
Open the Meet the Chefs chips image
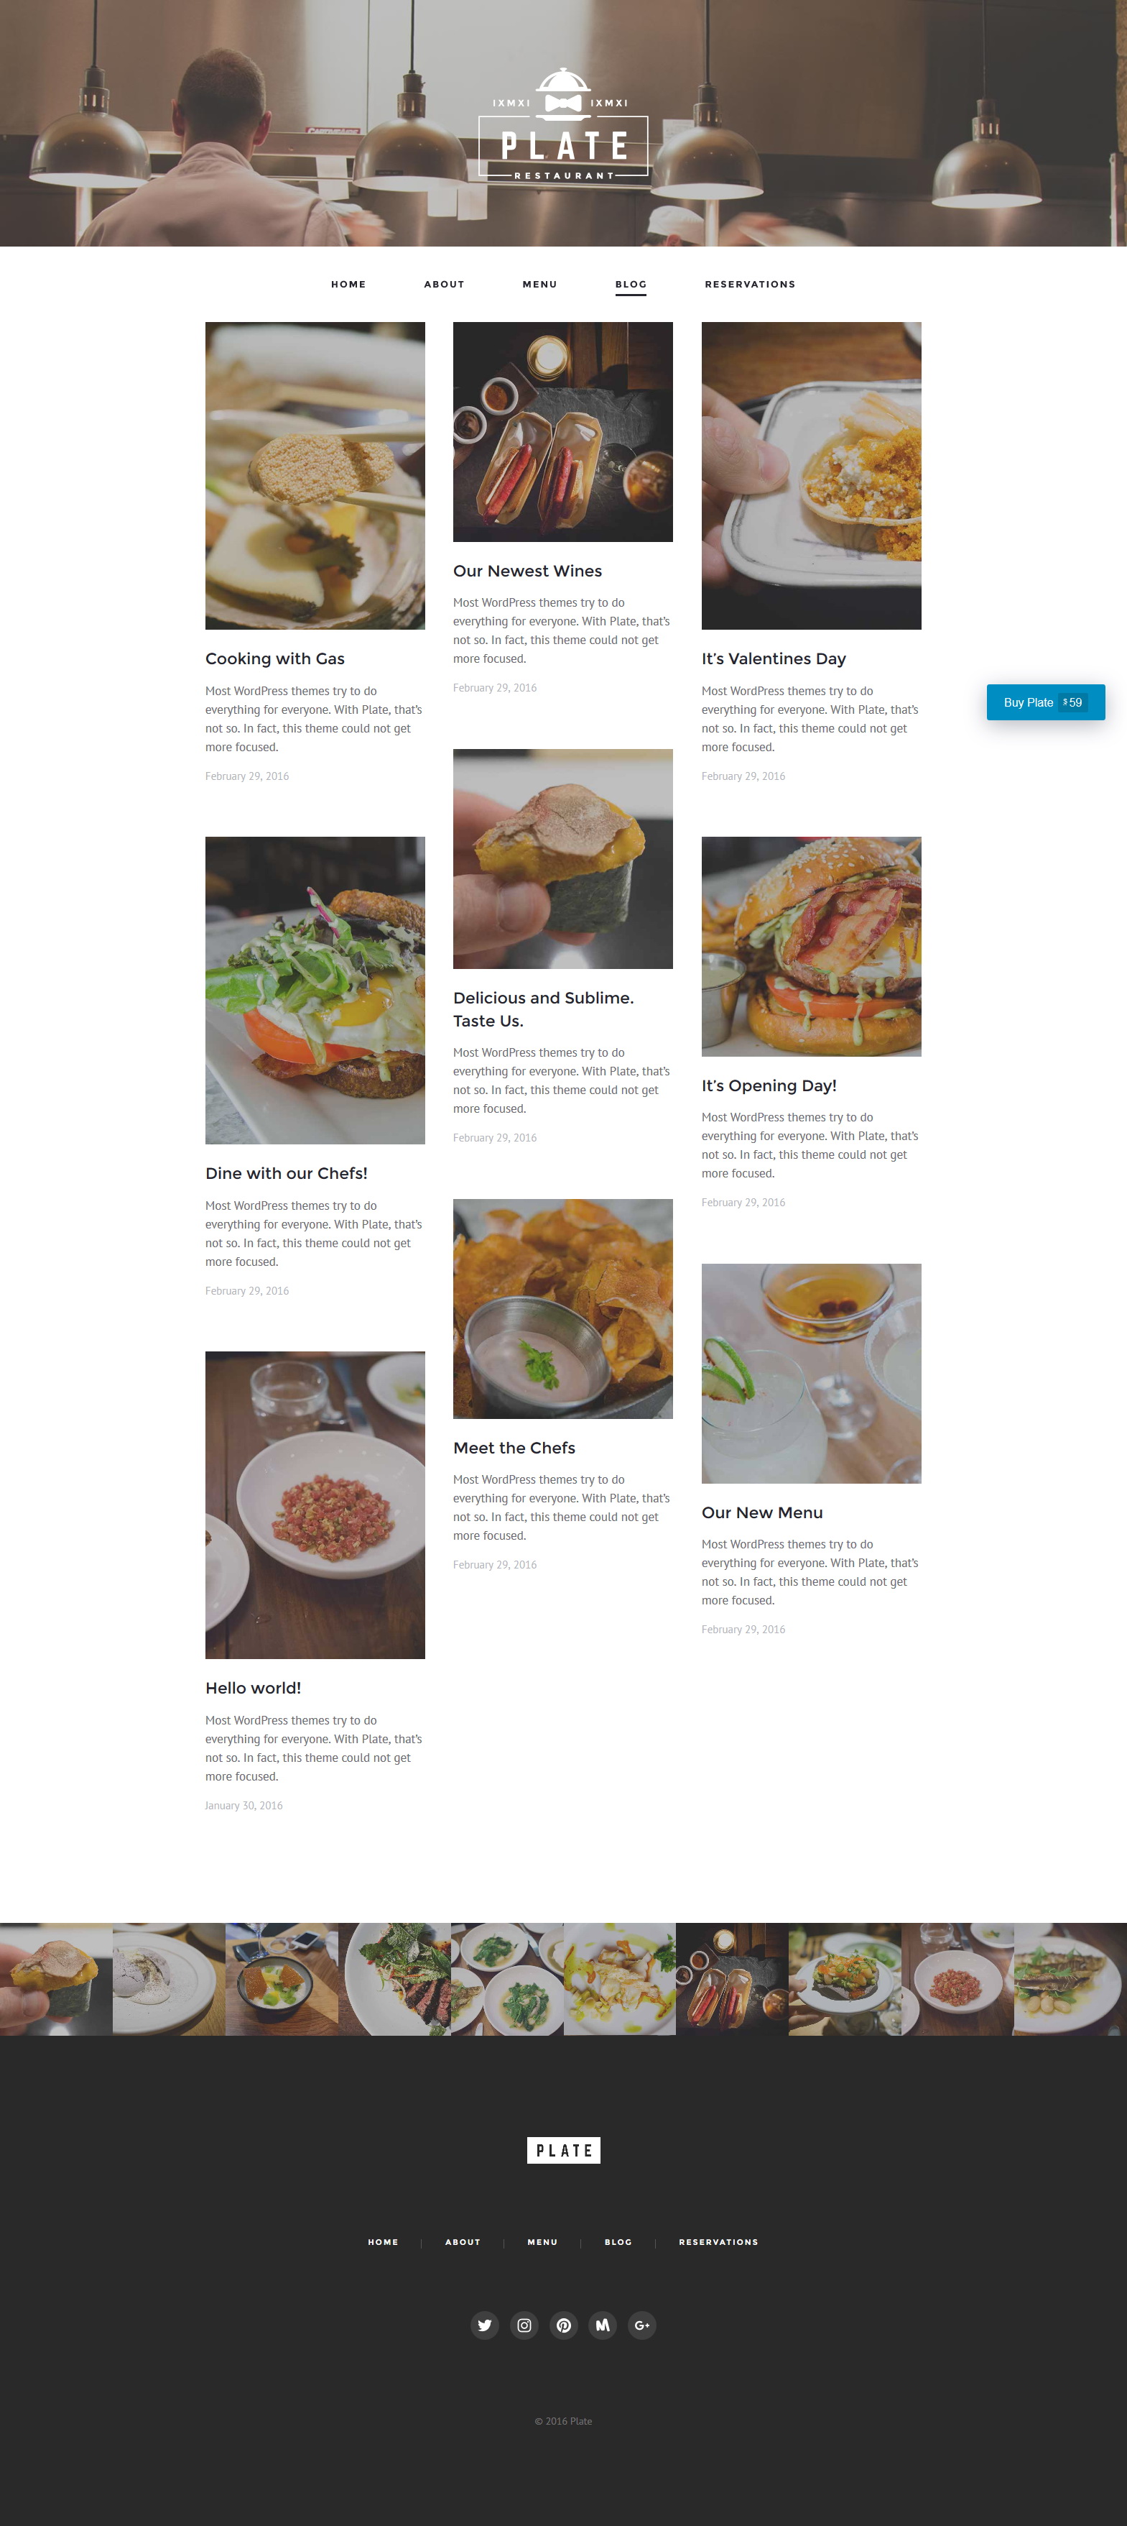(562, 1309)
